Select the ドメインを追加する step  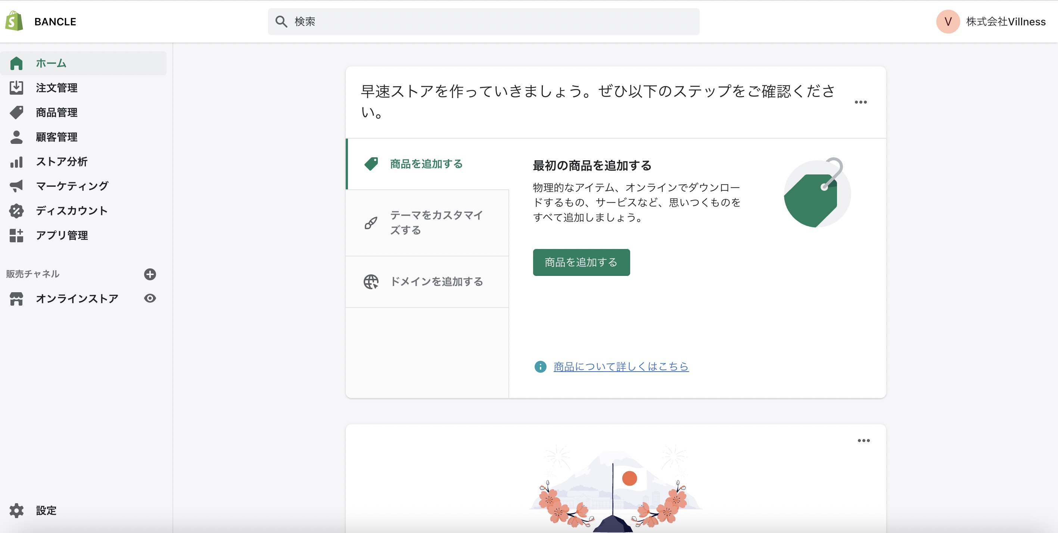click(x=427, y=282)
